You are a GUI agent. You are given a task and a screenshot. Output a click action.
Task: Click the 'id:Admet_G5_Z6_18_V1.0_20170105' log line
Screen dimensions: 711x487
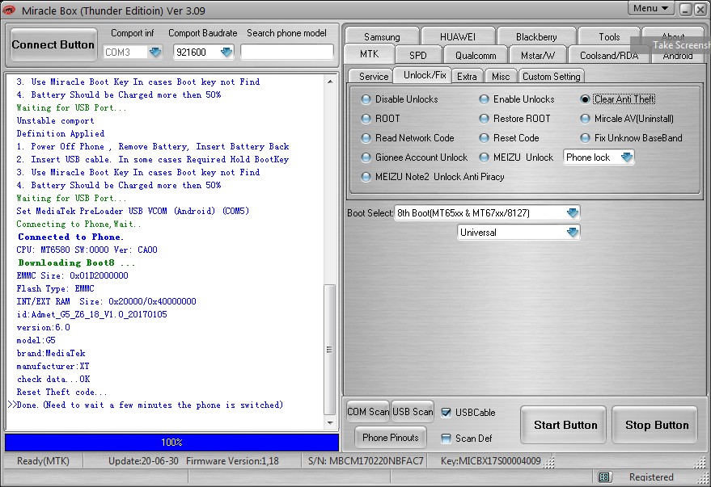tap(91, 314)
